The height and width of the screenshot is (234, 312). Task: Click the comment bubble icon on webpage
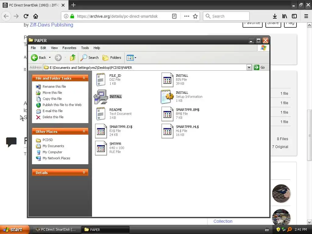tap(11, 142)
